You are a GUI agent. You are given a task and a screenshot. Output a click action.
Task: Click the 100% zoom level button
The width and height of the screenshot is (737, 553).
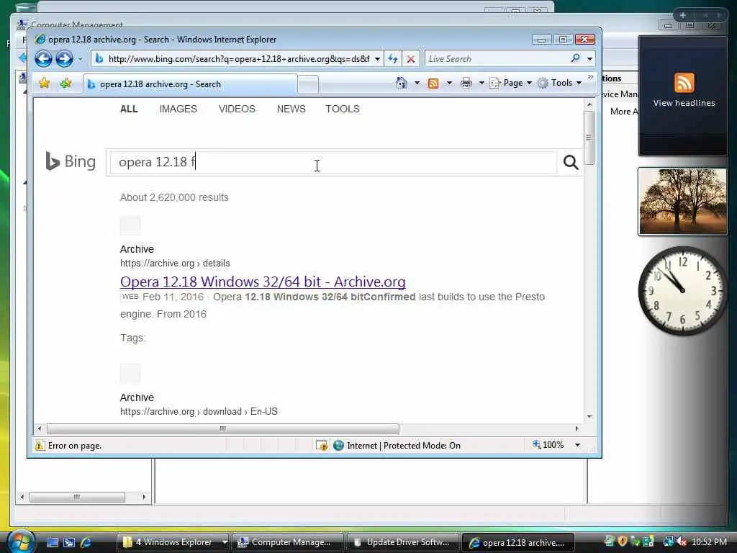tap(548, 445)
